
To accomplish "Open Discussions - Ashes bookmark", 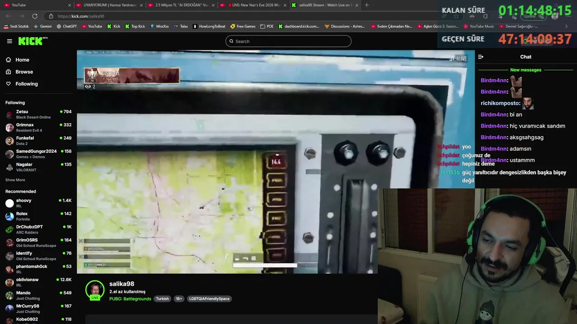I will [345, 27].
